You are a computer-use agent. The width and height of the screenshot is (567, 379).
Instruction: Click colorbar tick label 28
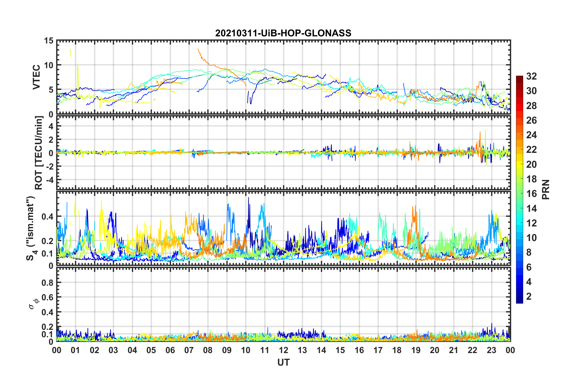[x=531, y=106]
